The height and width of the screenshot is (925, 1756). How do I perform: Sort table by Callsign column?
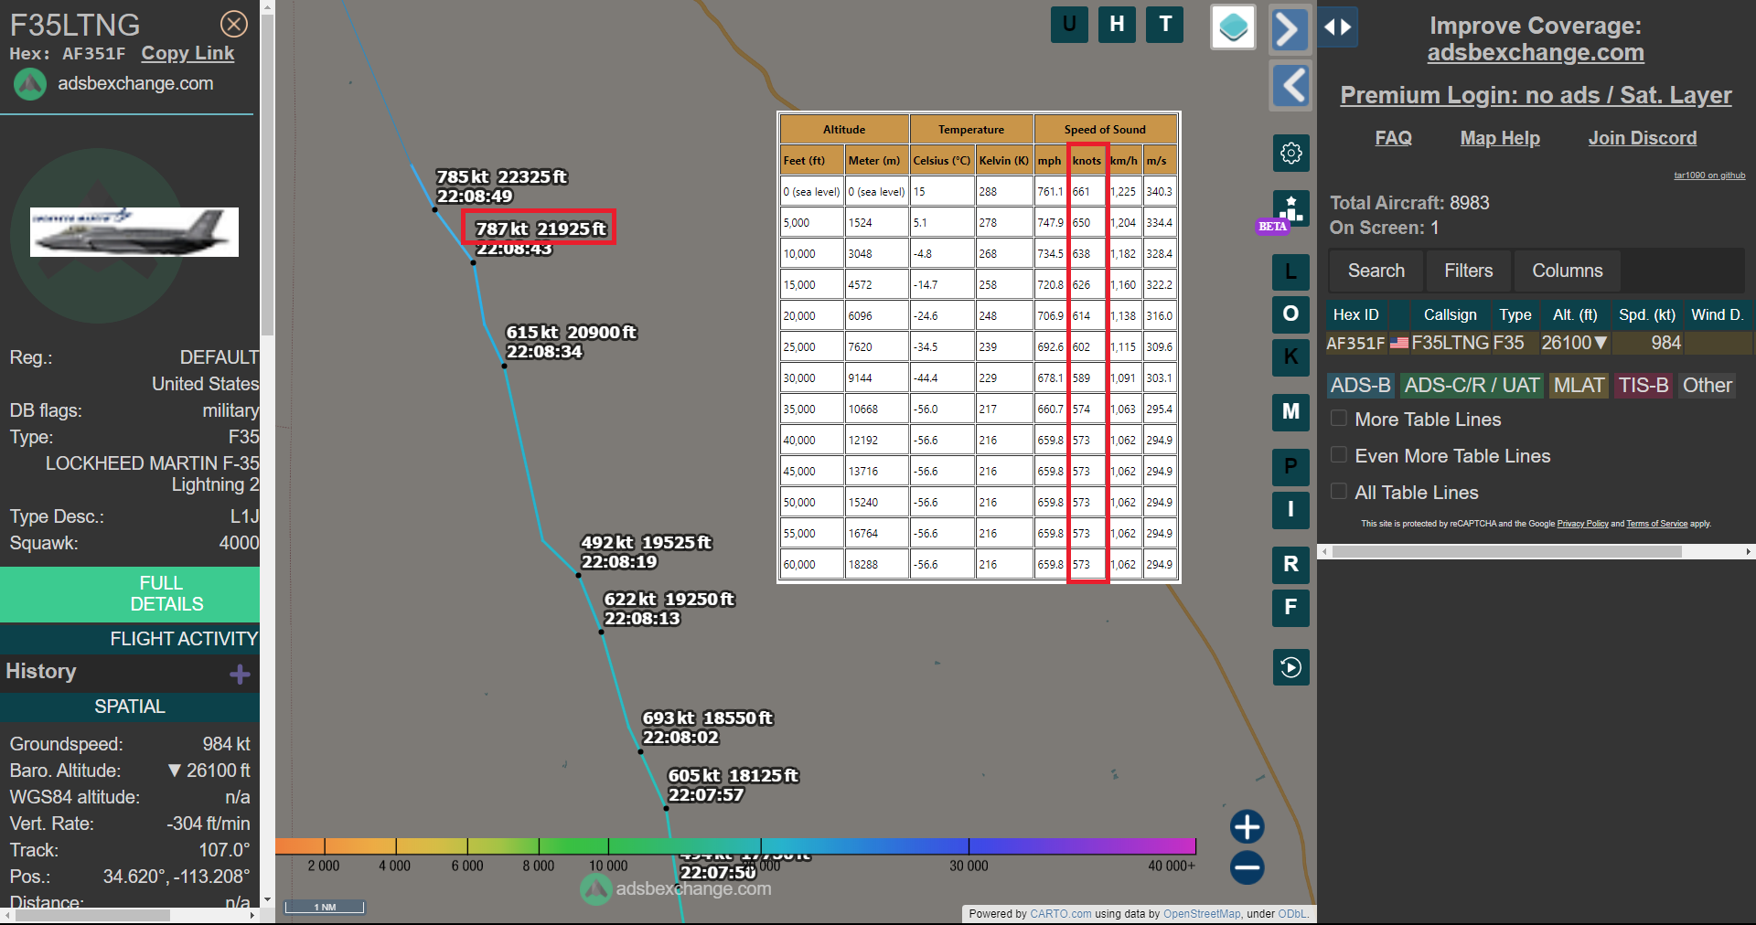point(1449,315)
